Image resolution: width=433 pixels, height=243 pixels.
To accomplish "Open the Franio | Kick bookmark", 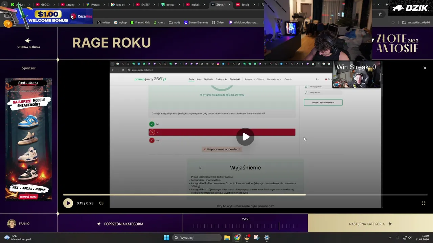I will tap(140, 23).
